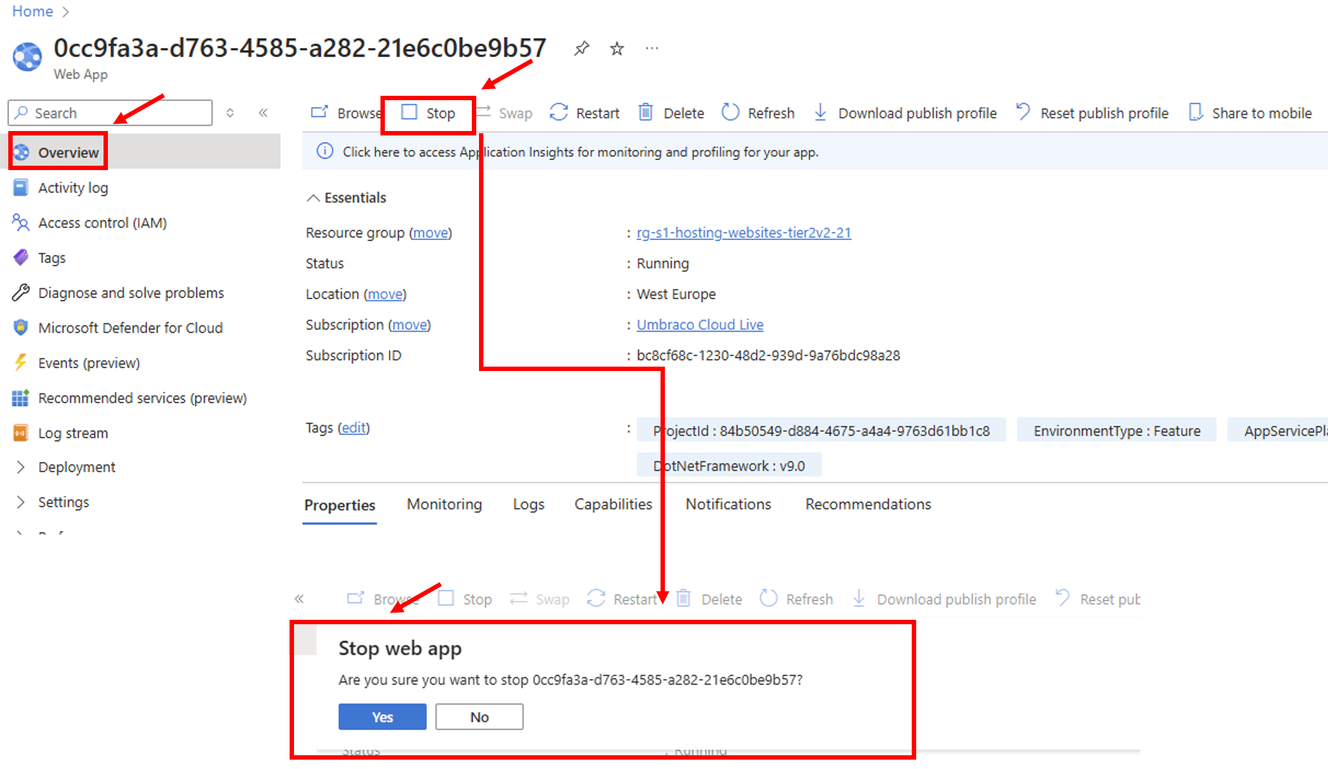Open the Capabilities tab
Viewport: 1328px width, 769px height.
[613, 504]
